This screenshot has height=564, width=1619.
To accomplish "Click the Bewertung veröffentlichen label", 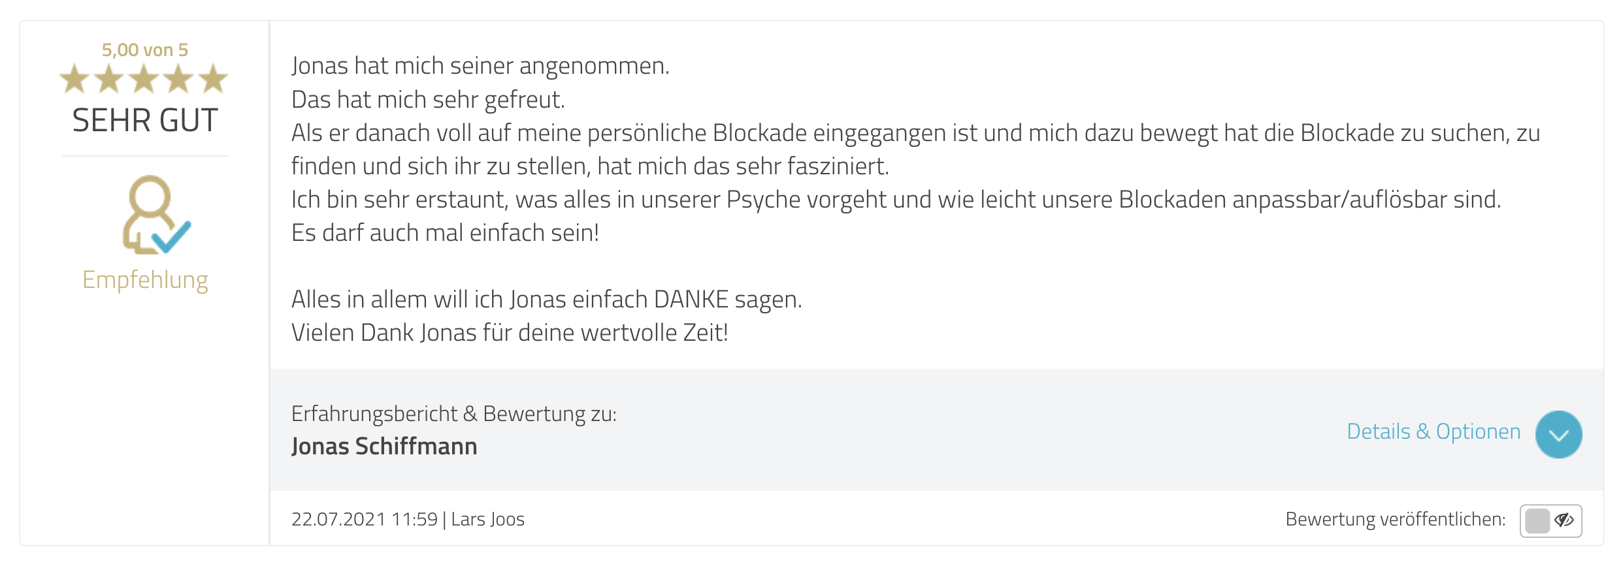I will pyautogui.click(x=1396, y=520).
